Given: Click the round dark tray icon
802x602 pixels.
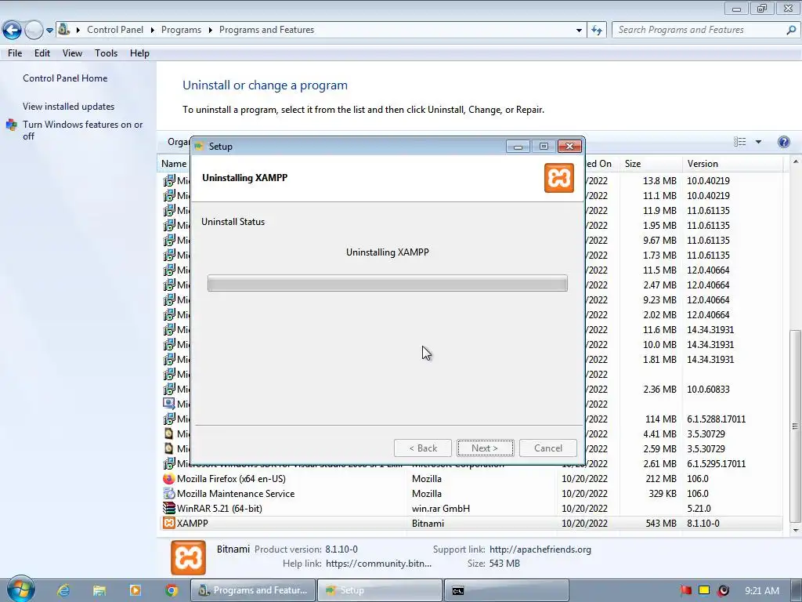Looking at the screenshot, I should point(723,590).
